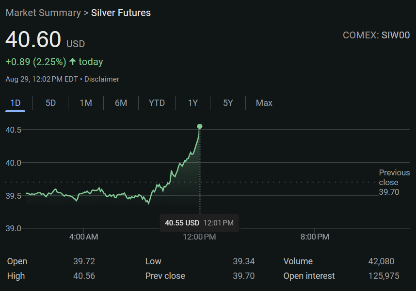Select the 1D time range tab

[16, 103]
